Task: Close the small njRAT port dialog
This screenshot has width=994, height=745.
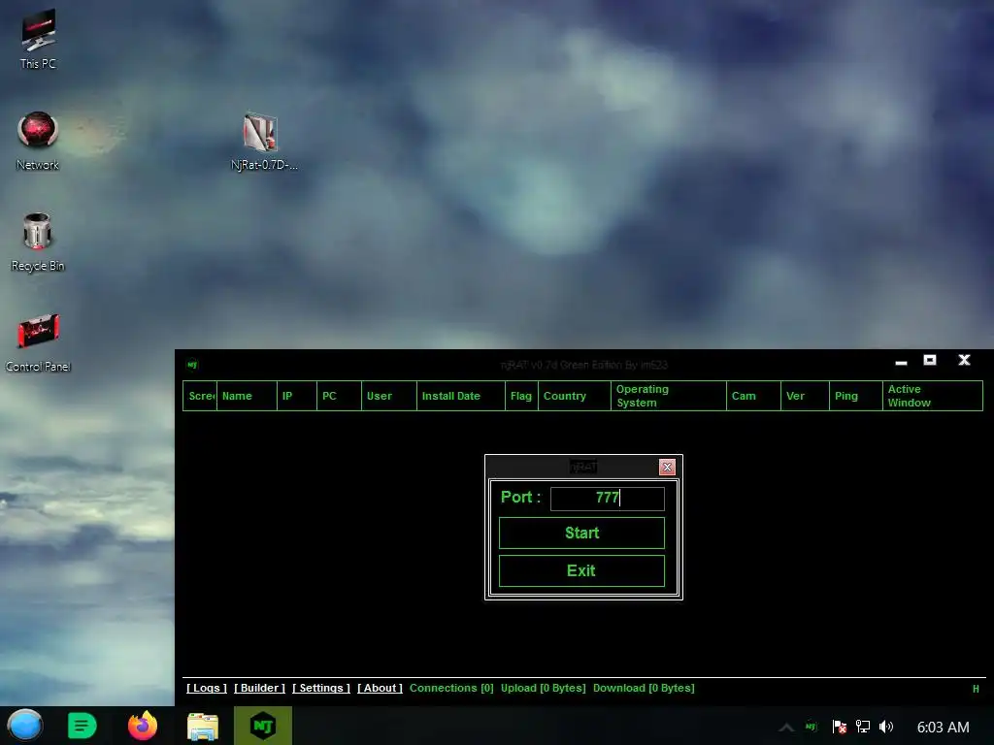Action: coord(667,467)
